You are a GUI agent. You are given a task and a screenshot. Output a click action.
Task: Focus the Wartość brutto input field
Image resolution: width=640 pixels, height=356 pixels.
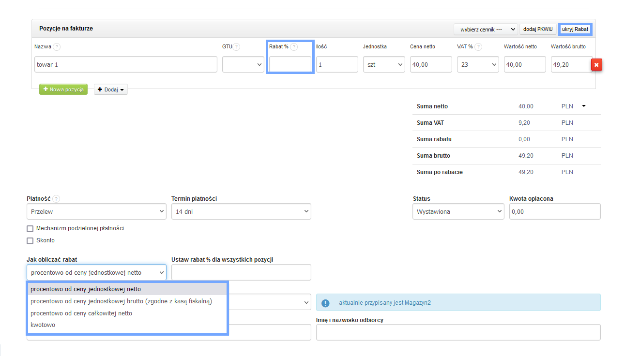pyautogui.click(x=571, y=64)
